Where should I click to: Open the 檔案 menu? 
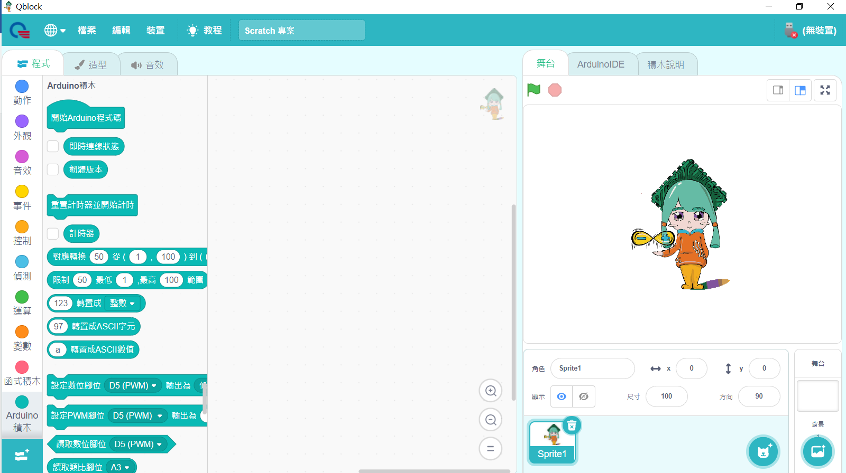point(87,31)
